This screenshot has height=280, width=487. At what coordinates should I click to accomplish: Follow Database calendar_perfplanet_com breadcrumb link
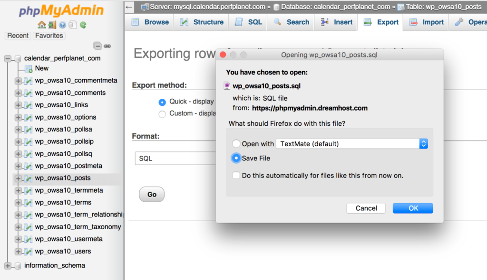pyautogui.click(x=335, y=7)
